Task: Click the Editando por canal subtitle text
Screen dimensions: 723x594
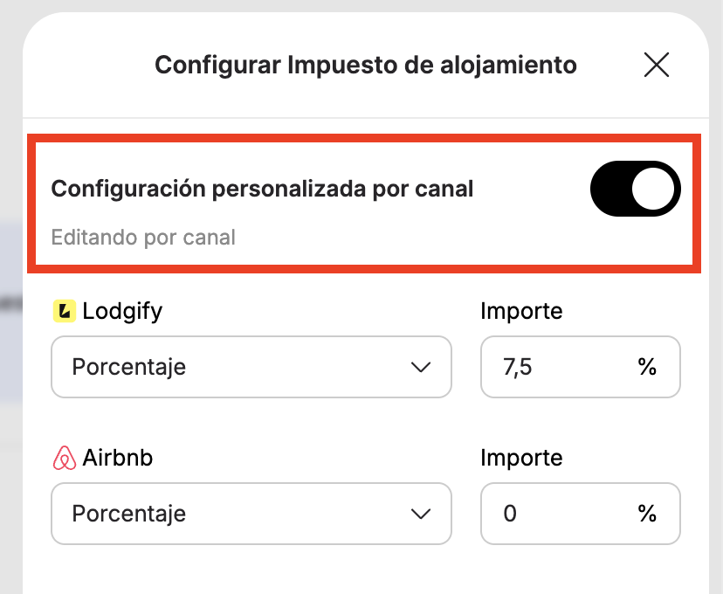Action: pyautogui.click(x=143, y=238)
